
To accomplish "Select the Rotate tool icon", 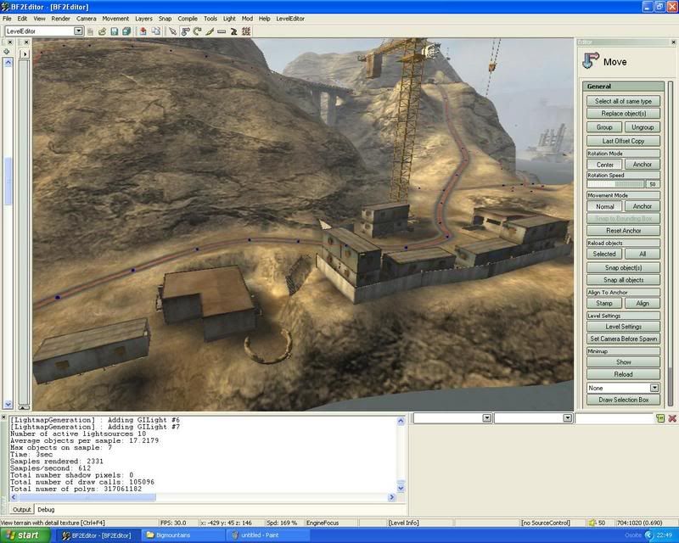I will 197,31.
